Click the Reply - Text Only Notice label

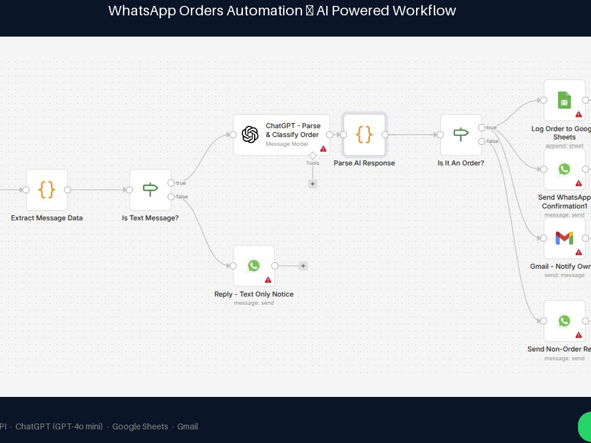pyautogui.click(x=254, y=294)
